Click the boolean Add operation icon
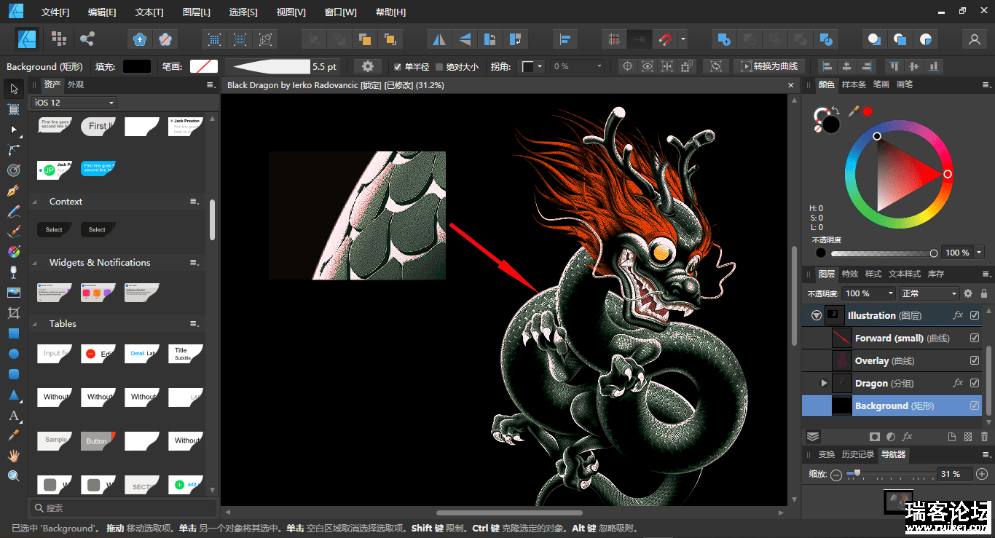995x538 pixels. tap(723, 39)
